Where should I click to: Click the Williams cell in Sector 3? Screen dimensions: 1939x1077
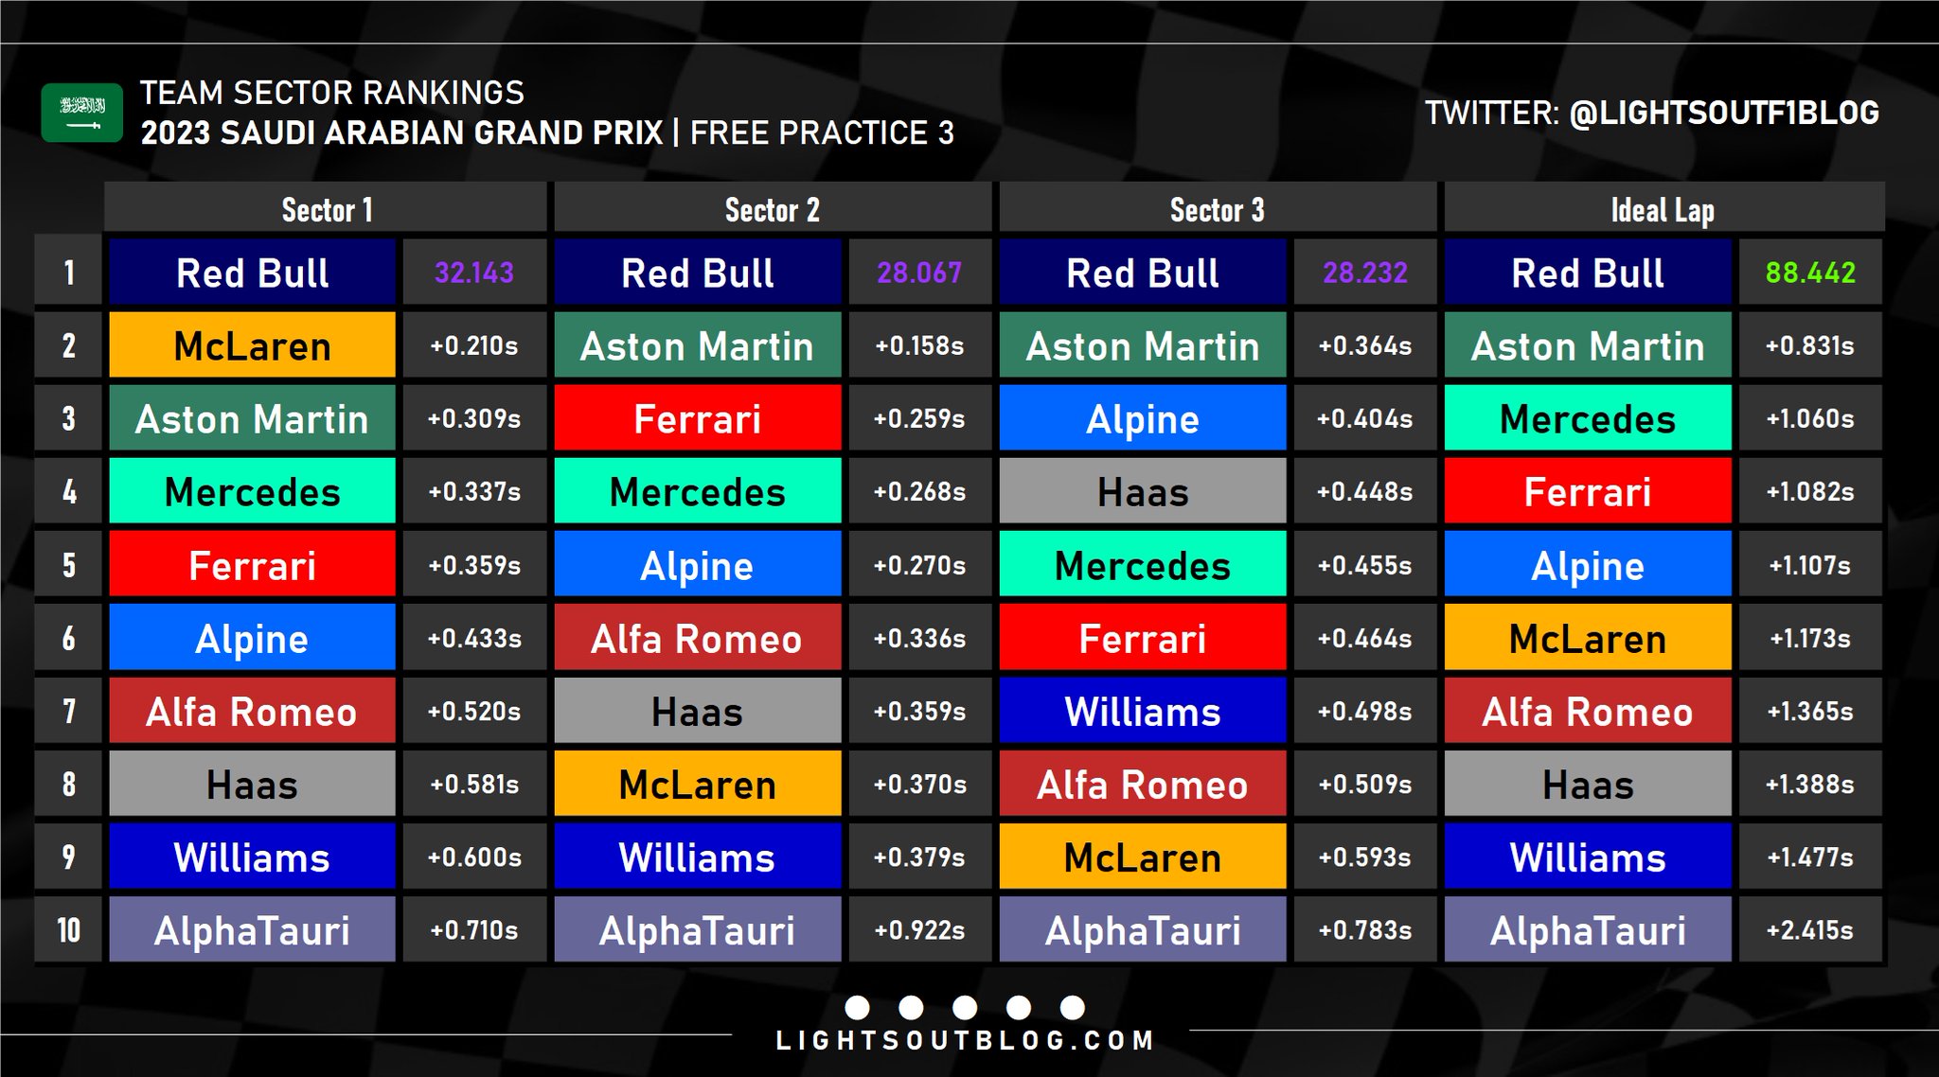pos(1142,711)
